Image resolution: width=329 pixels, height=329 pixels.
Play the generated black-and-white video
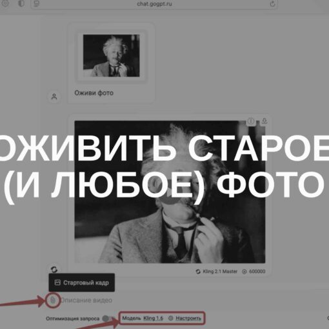170,193
